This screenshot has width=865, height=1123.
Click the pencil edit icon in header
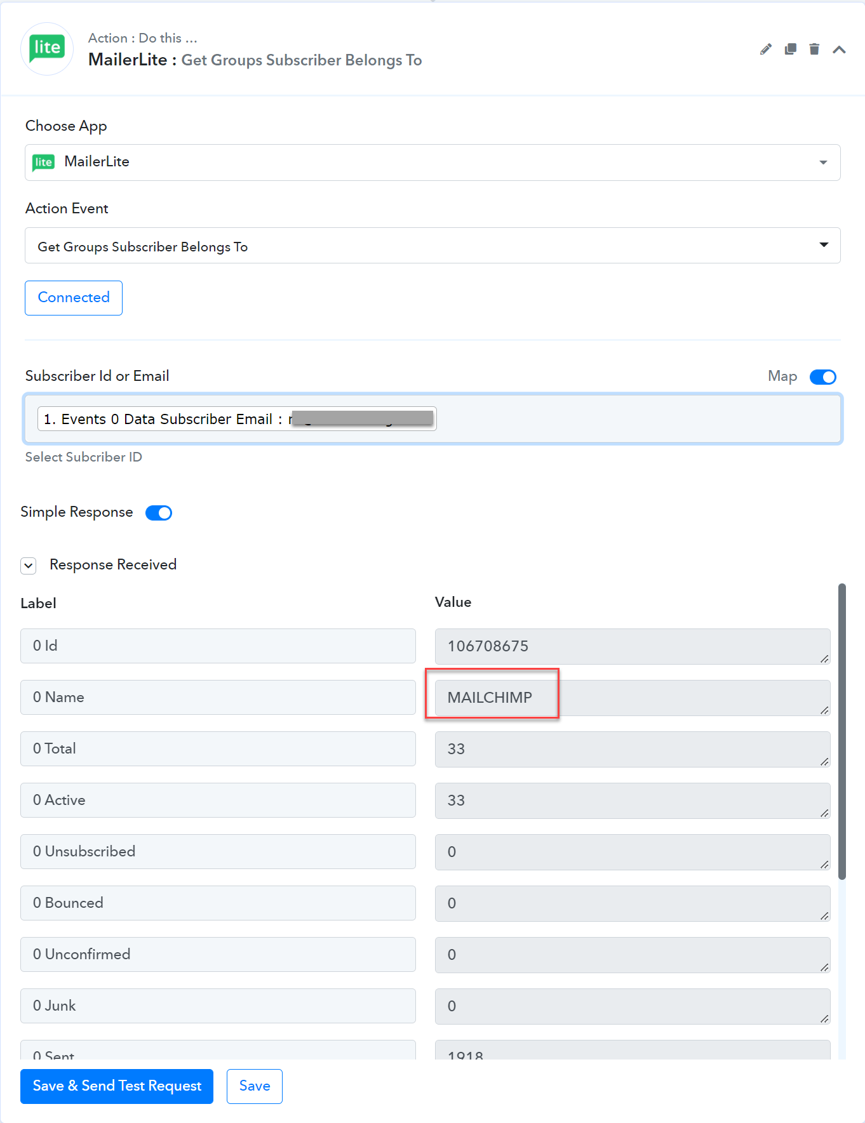766,50
